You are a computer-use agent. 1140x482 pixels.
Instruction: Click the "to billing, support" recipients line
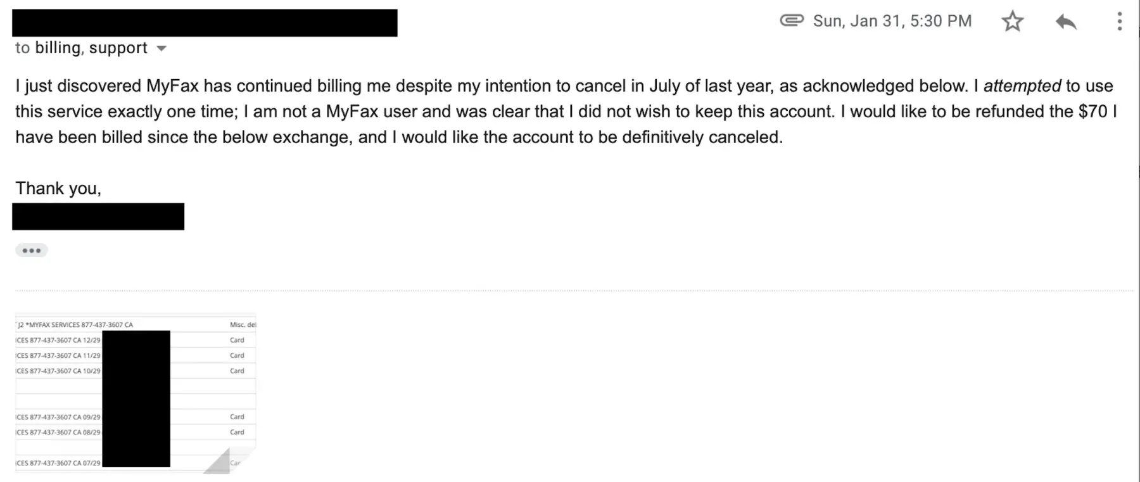click(81, 48)
